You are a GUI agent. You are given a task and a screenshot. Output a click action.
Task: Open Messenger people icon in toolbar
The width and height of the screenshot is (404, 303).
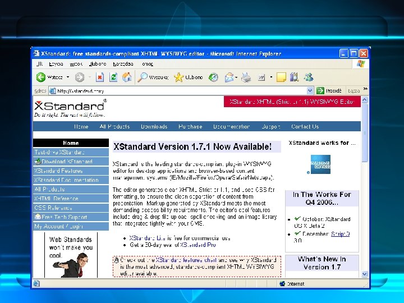309,77
